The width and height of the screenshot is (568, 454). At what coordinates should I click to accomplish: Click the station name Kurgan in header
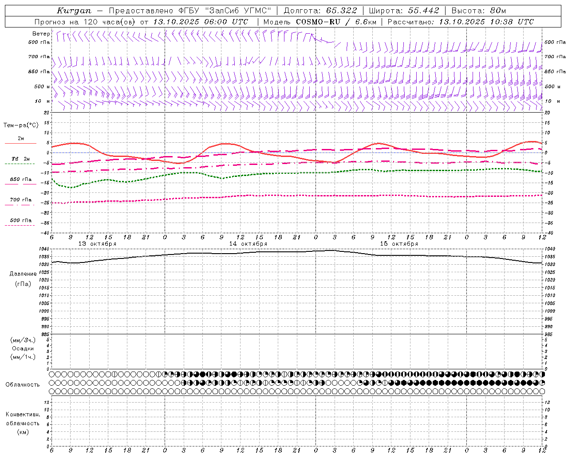pos(74,11)
